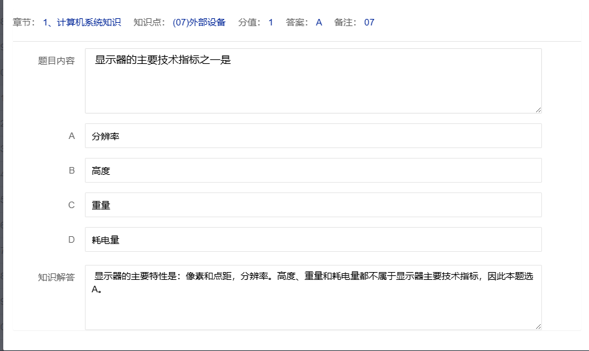Viewport: 589px width, 351px height.
Task: Click the label A beside 分辨率
Action: pos(72,136)
